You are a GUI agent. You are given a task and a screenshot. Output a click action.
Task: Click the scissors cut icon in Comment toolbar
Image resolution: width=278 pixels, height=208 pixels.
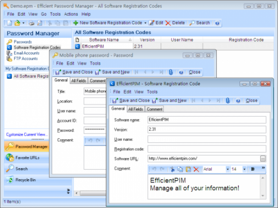[x=172, y=170]
